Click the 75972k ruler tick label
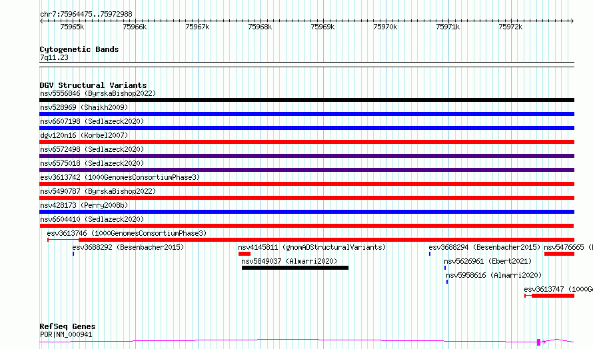593x349 pixels. click(x=510, y=27)
